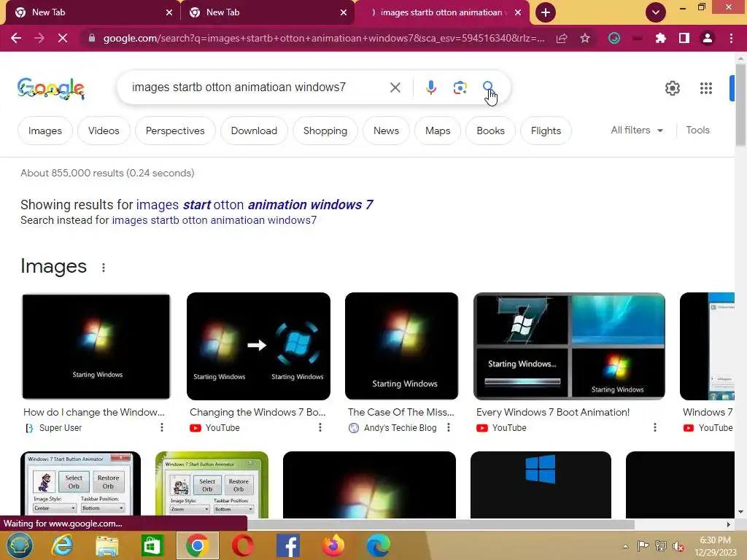This screenshot has width=747, height=560.
Task: Clear the search box text
Action: (395, 87)
